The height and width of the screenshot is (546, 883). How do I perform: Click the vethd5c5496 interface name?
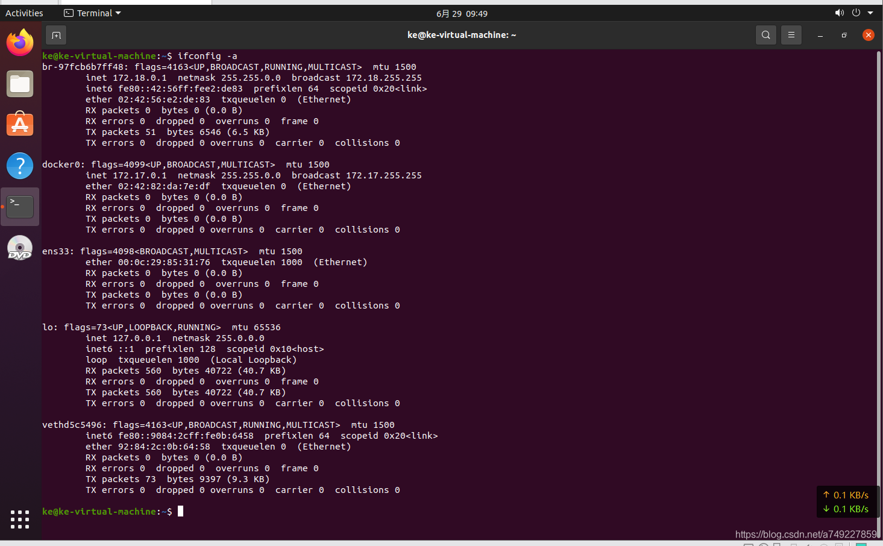(x=72, y=425)
